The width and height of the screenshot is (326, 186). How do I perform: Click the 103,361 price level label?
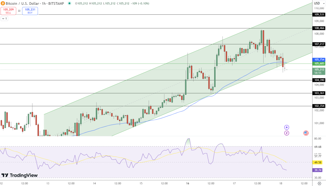tap(319, 93)
